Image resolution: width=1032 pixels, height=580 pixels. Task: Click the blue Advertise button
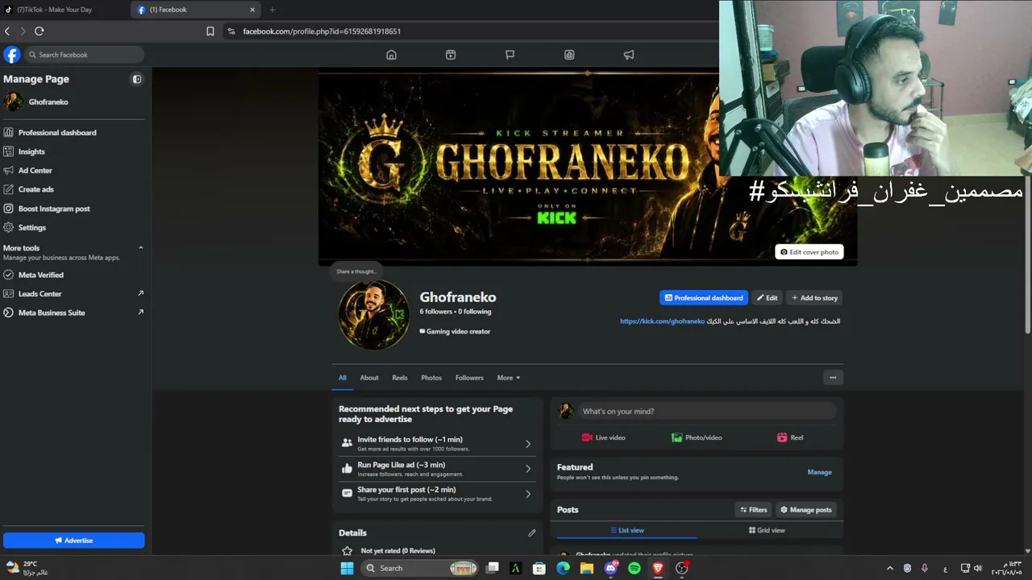point(73,541)
